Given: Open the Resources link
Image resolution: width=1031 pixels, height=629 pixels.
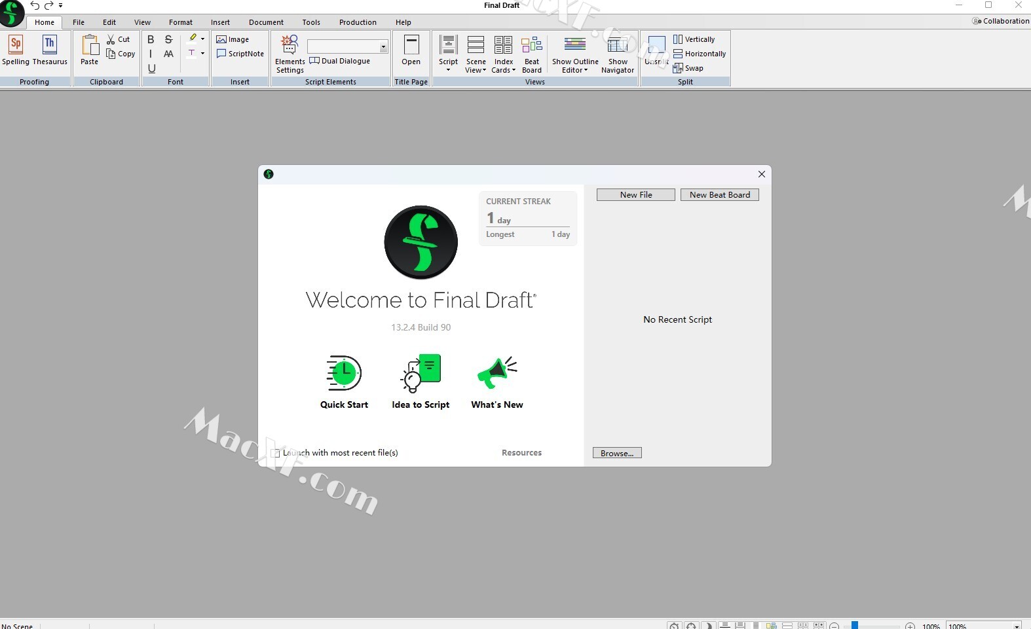Looking at the screenshot, I should [x=521, y=453].
